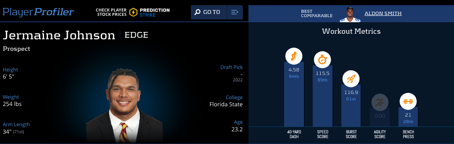This screenshot has height=144, width=454.
Task: Click the Bench Press dumbbell icon
Action: click(408, 102)
